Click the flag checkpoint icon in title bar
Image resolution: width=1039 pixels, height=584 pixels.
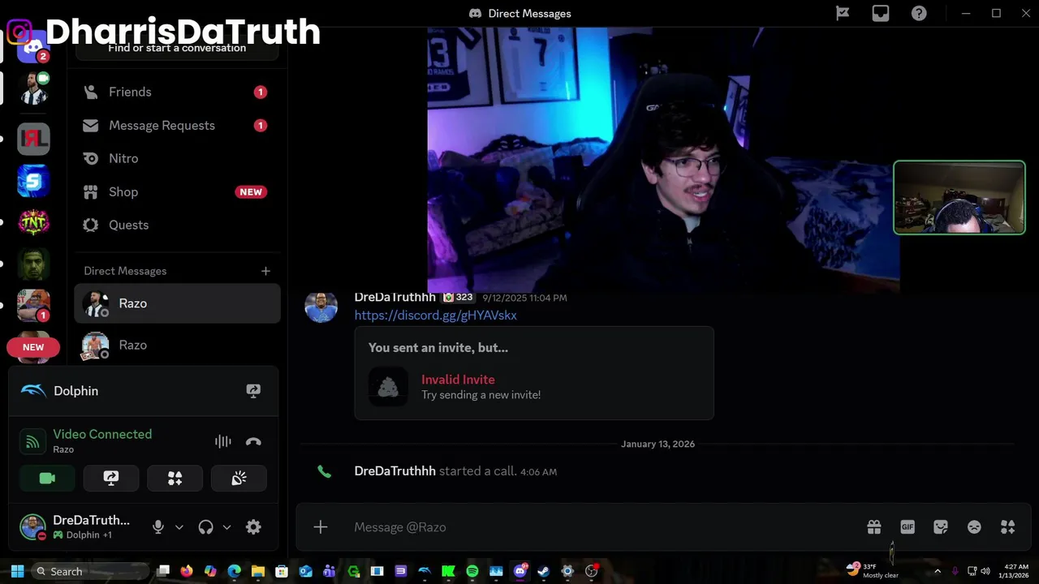click(843, 13)
